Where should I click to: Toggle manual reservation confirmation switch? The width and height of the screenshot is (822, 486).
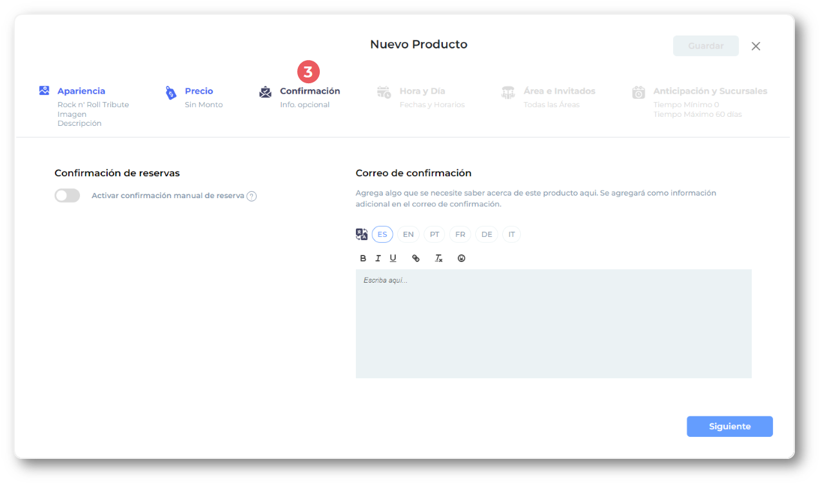[67, 196]
